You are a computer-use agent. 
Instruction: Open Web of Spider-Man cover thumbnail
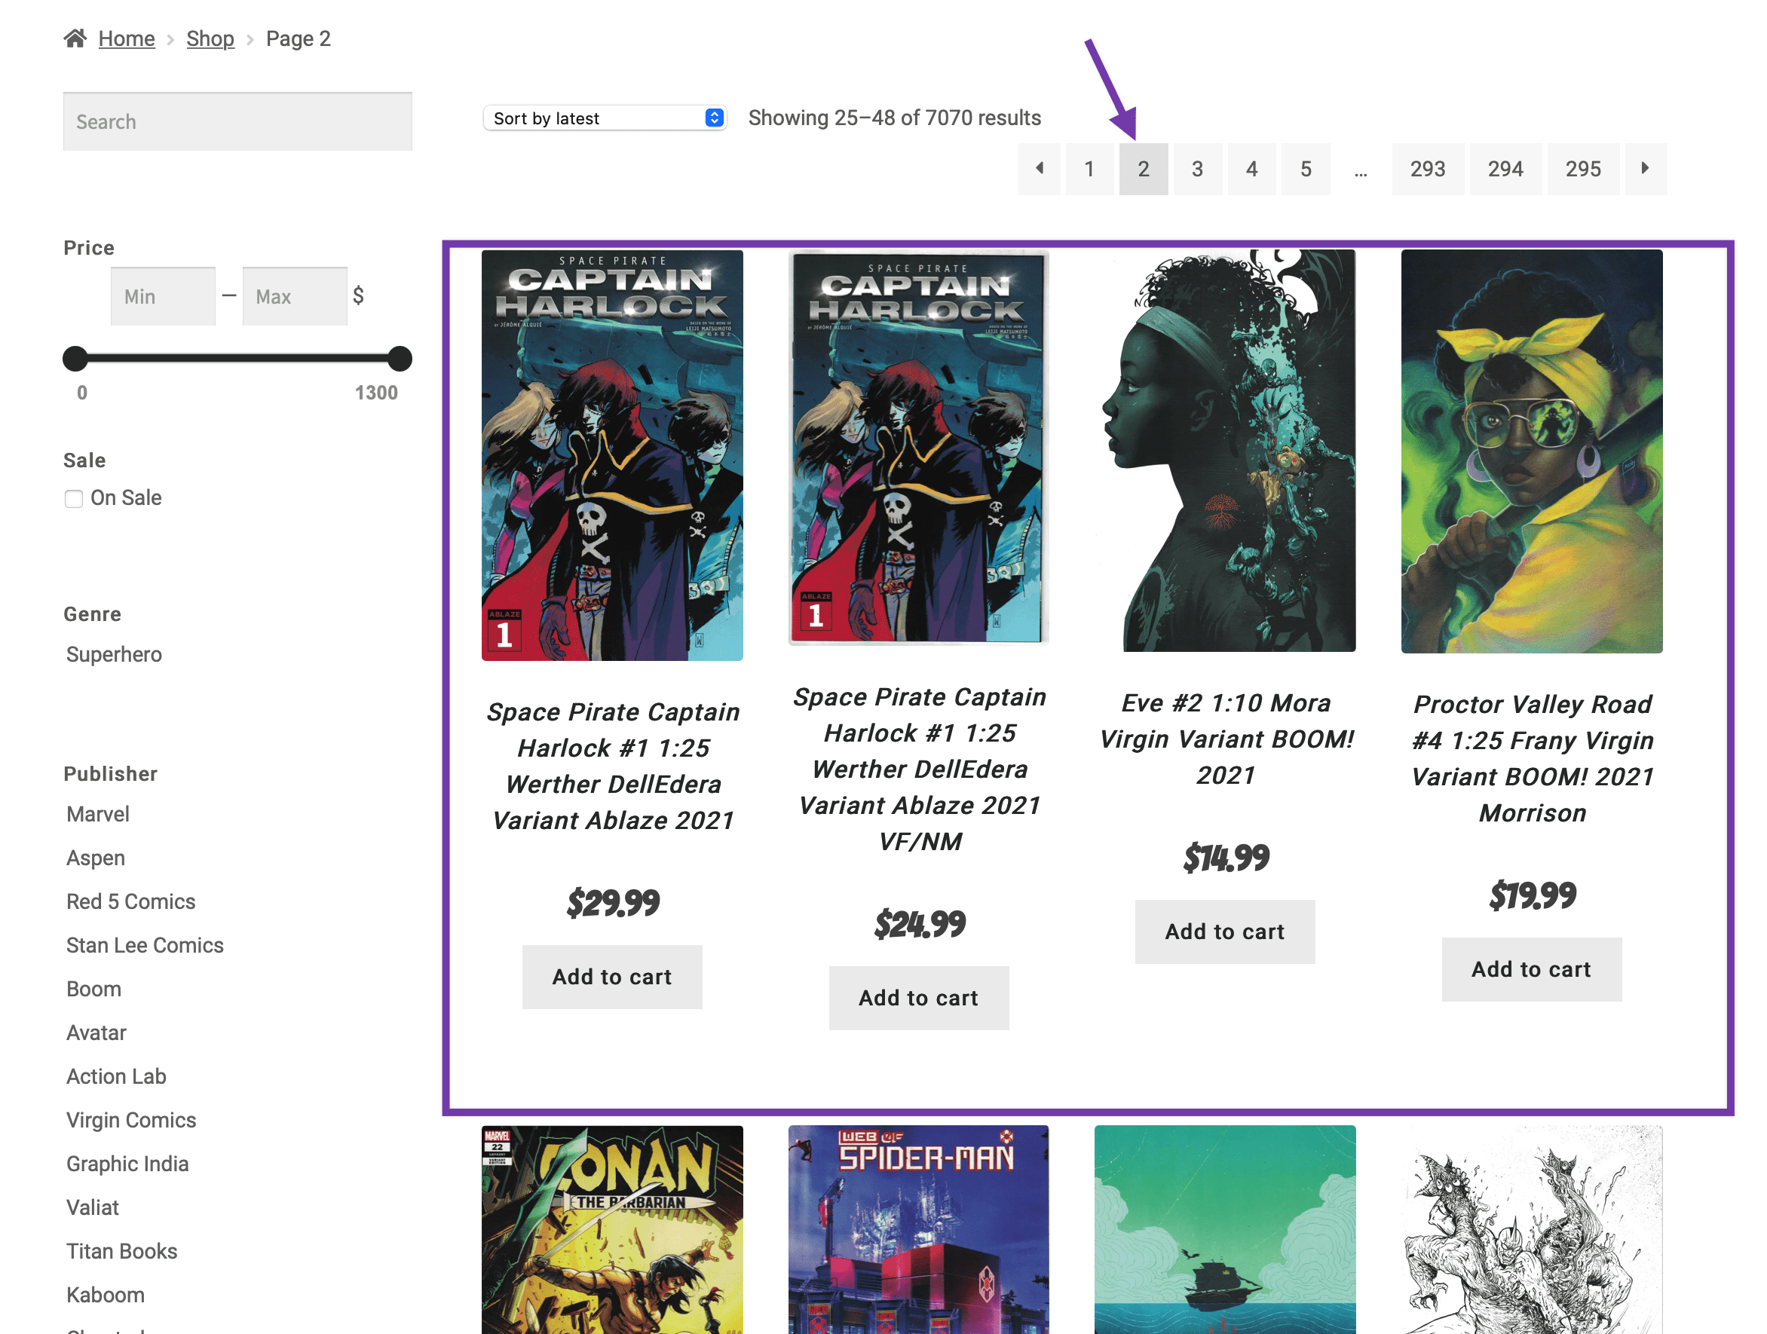919,1230
